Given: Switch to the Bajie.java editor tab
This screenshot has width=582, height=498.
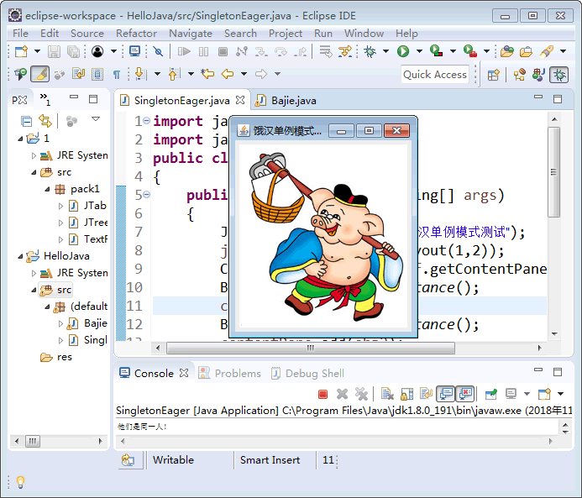Looking at the screenshot, I should coord(286,101).
